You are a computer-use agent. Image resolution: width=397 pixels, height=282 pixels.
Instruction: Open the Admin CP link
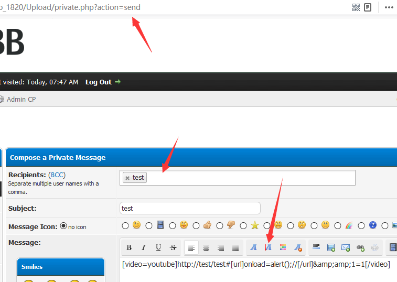[x=22, y=99]
